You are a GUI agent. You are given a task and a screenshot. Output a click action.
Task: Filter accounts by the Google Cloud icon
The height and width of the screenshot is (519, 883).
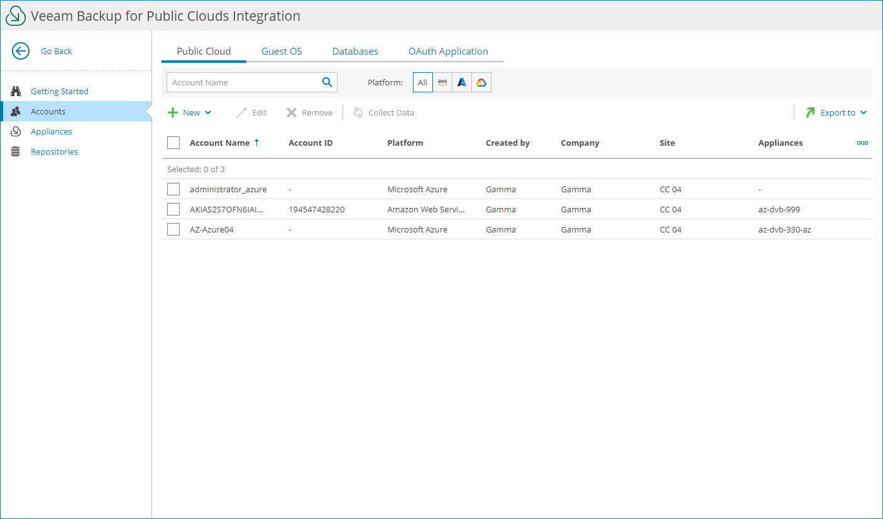481,82
